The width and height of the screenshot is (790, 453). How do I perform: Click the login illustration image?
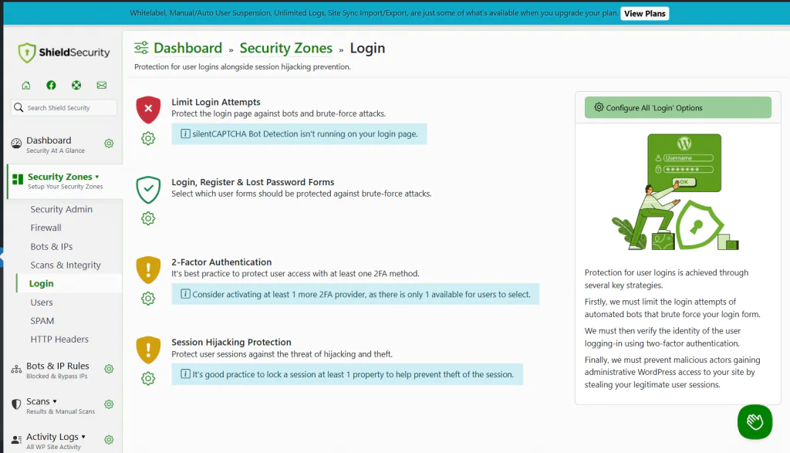[x=677, y=192]
